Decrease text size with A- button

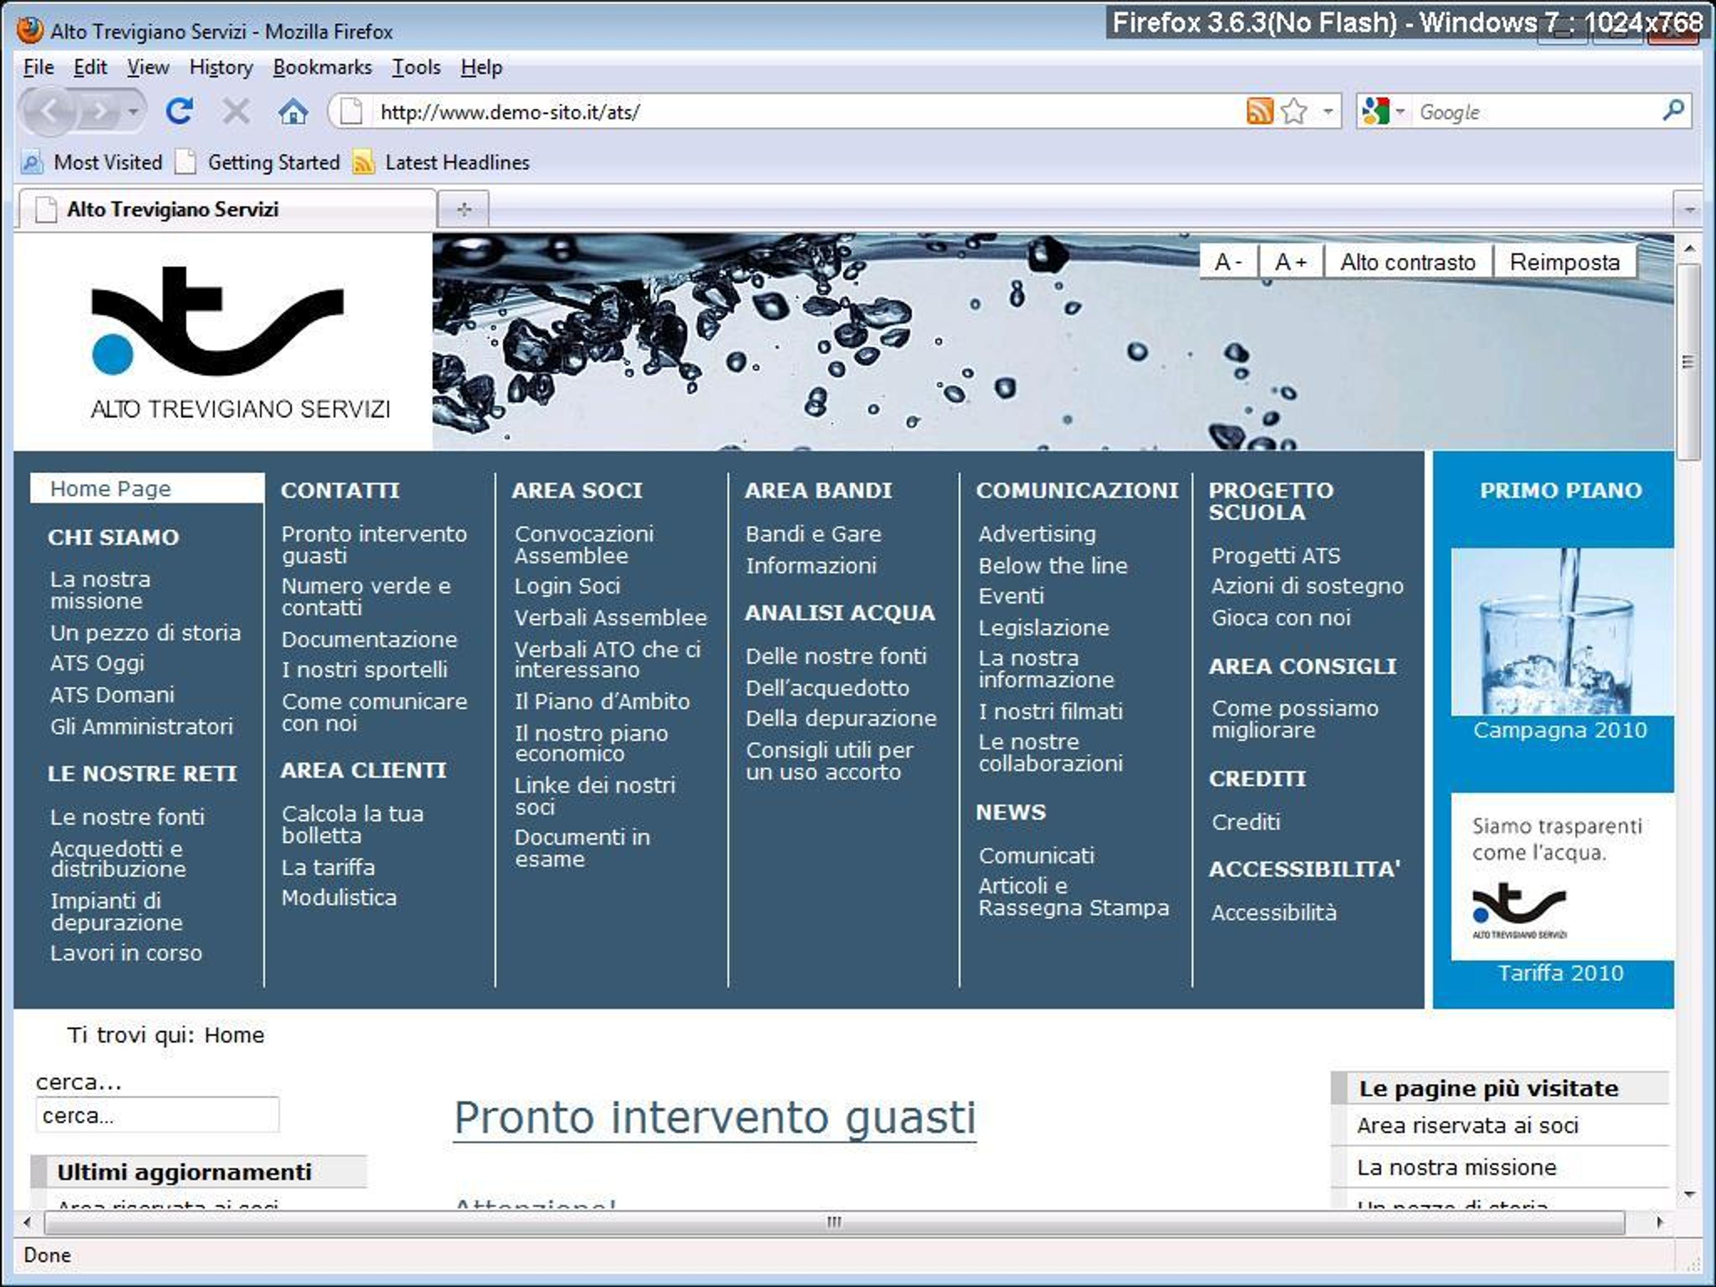tap(1227, 262)
